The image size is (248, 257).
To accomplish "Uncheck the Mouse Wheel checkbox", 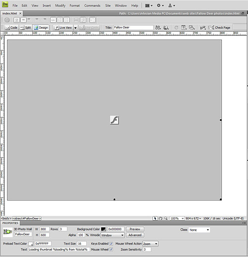I will (111, 250).
